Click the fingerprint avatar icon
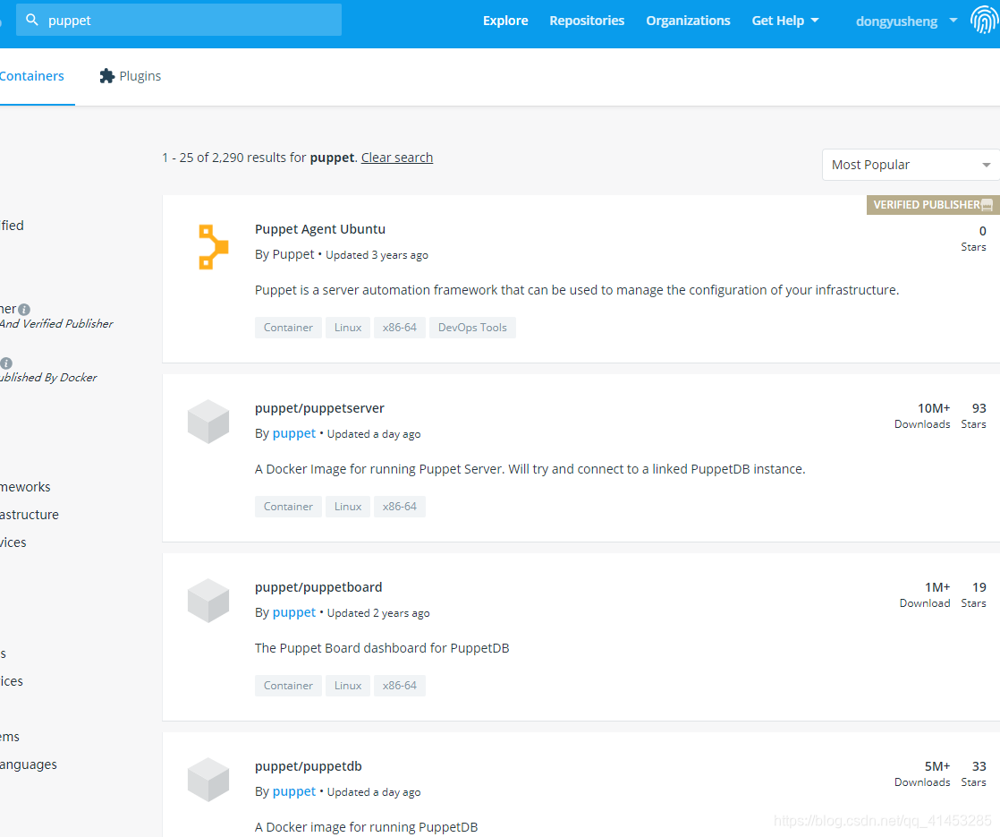The width and height of the screenshot is (1000, 837). [984, 20]
